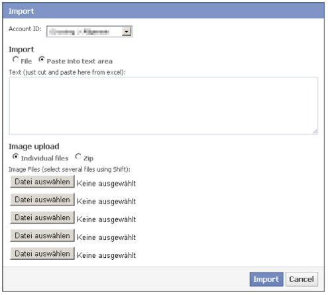Select Paste into text area radio option
The image size is (328, 295).
pos(42,60)
